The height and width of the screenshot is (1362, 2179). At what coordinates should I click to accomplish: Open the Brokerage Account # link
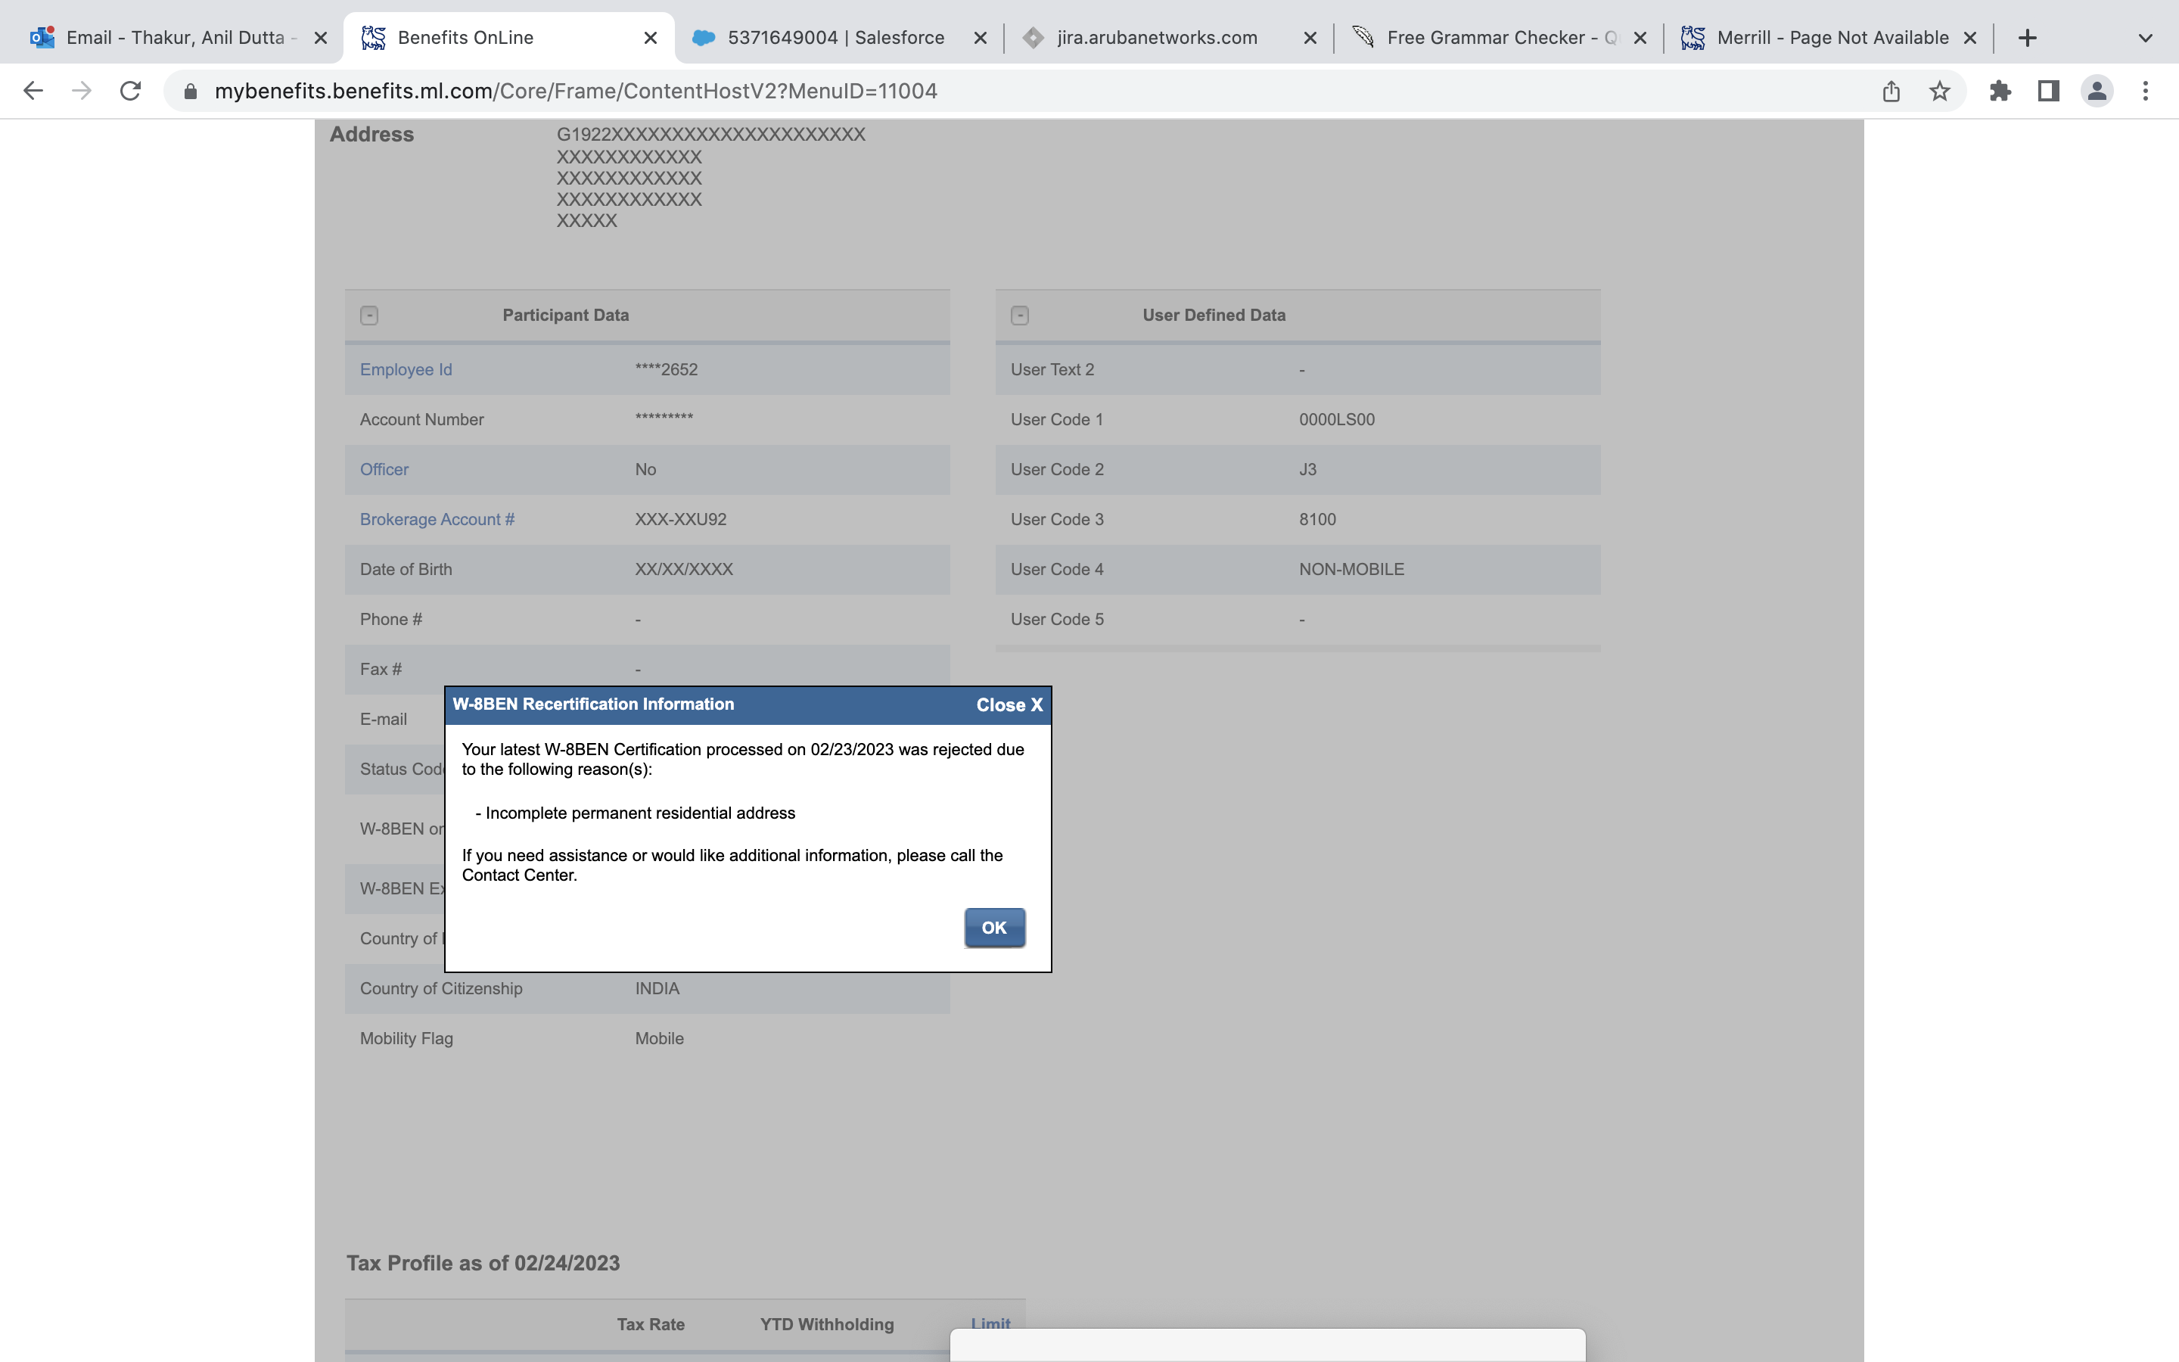[437, 519]
